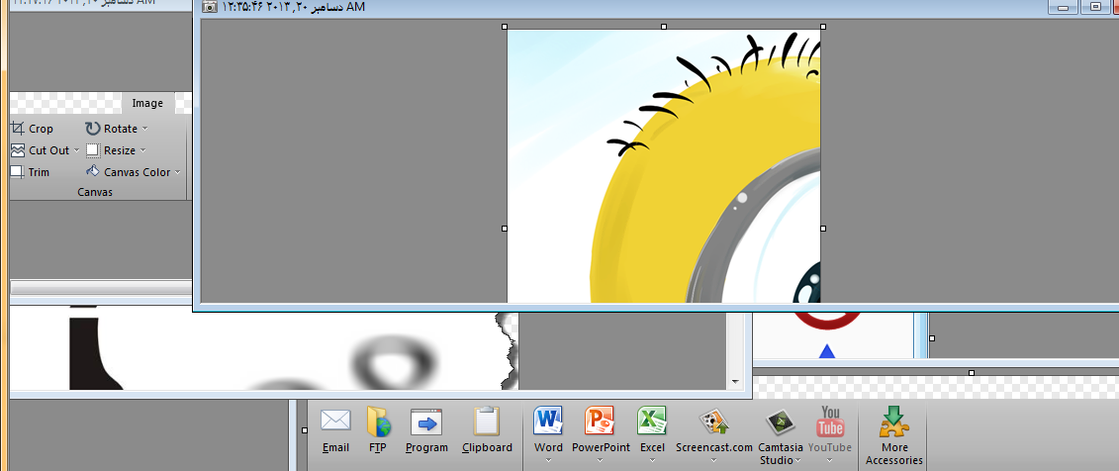Expand the Rotate dropdown
This screenshot has width=1119, height=471.
coord(145,129)
